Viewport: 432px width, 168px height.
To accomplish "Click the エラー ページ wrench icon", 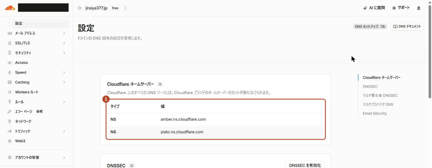I will coord(10,112).
